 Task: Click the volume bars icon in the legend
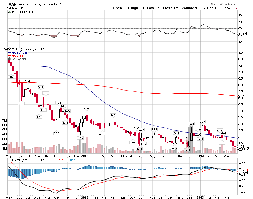pyautogui.click(x=10, y=59)
